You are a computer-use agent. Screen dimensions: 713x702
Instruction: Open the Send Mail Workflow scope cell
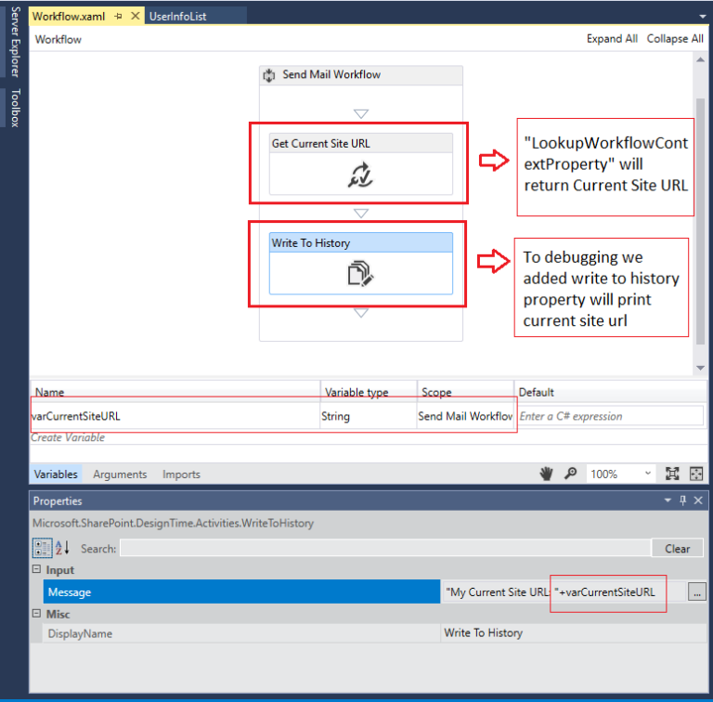coord(465,416)
